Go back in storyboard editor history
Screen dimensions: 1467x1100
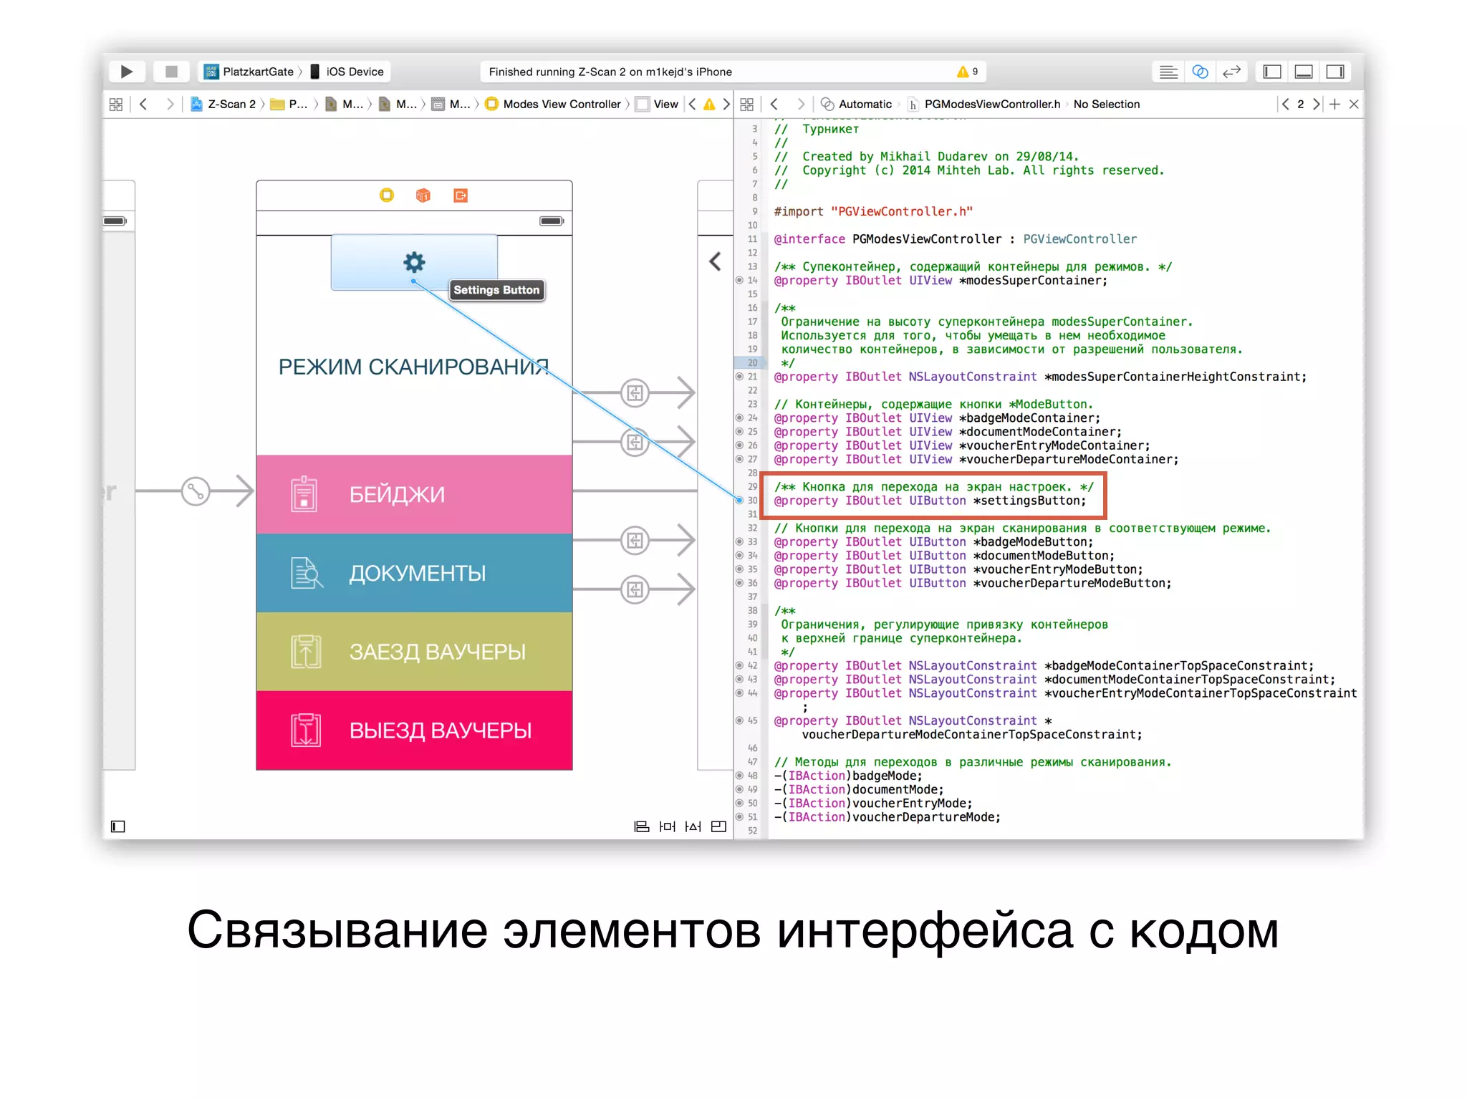tap(144, 105)
